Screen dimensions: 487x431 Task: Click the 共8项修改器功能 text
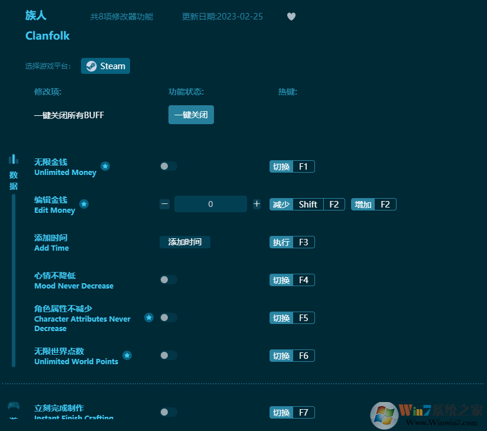121,17
